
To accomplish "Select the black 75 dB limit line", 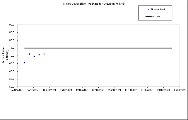I will pyautogui.click(x=98, y=48).
